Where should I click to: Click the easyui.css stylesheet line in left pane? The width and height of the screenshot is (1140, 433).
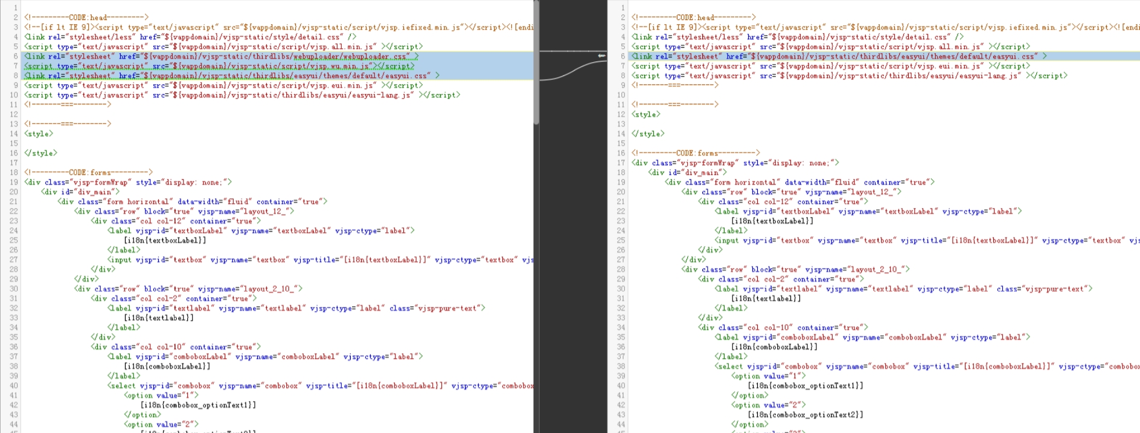click(232, 75)
